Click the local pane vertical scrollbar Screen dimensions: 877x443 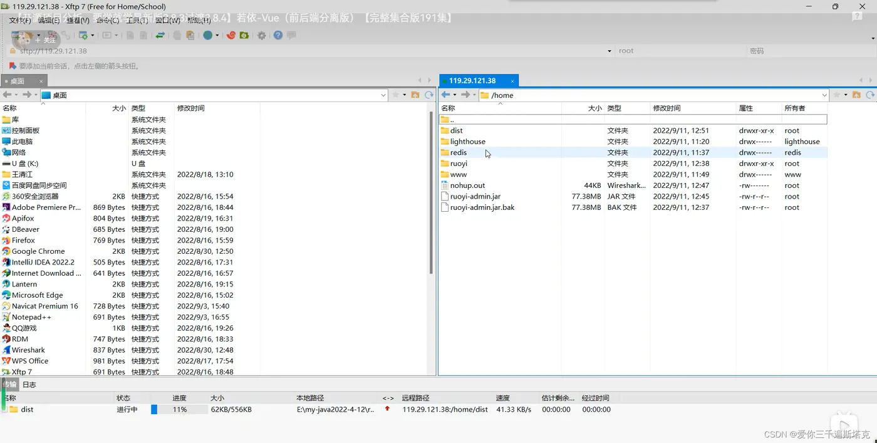431,193
